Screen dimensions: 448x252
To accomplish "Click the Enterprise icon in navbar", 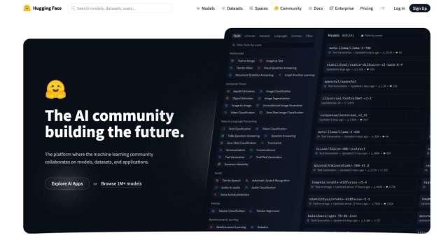I will (x=331, y=8).
